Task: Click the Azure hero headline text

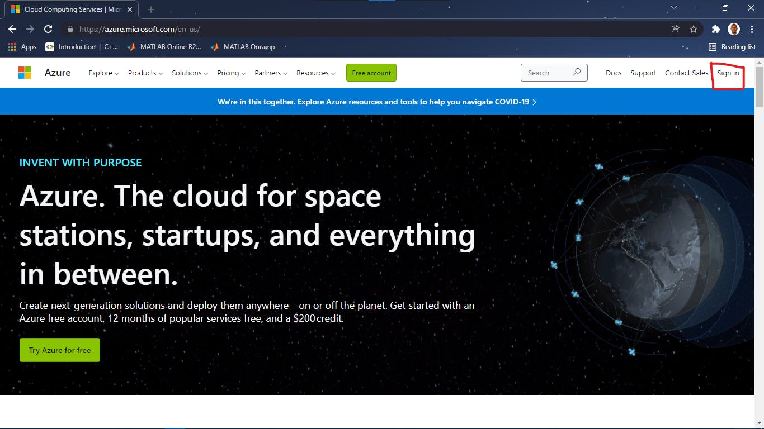Action: (247, 235)
